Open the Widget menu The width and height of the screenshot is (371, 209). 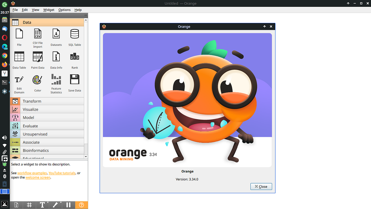coord(49,10)
